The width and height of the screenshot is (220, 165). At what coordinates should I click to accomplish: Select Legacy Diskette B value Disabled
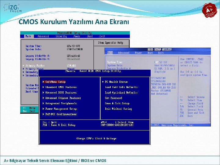73,59
